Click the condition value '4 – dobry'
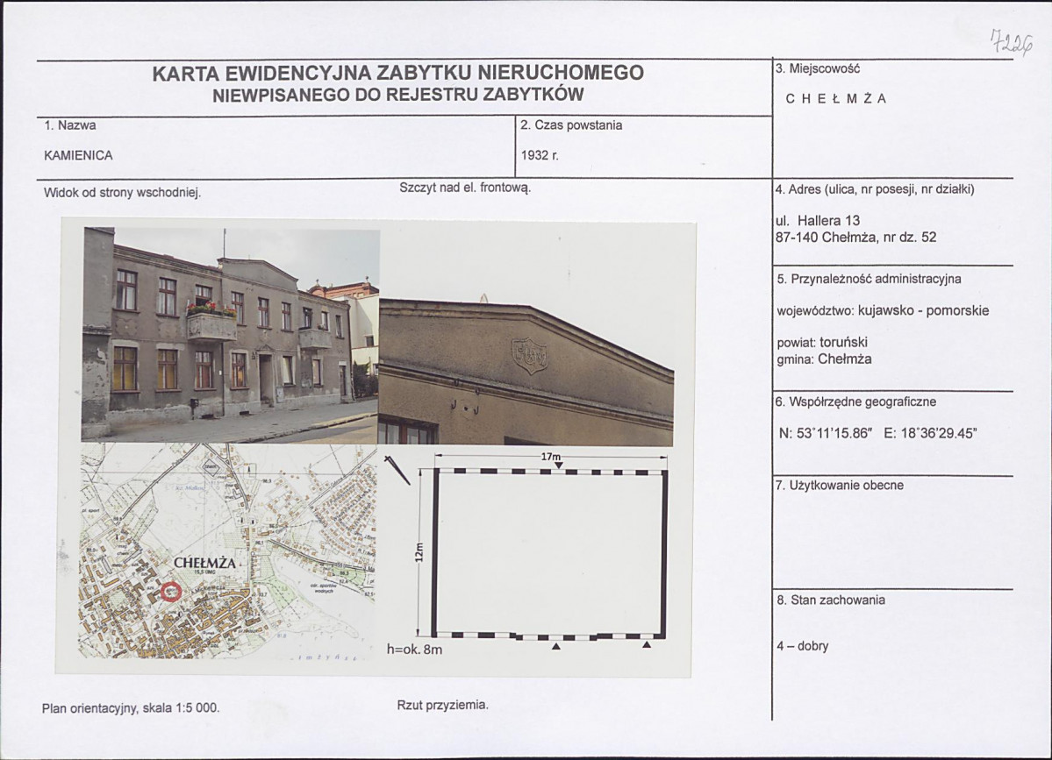Image resolution: width=1052 pixels, height=760 pixels. pyautogui.click(x=803, y=646)
